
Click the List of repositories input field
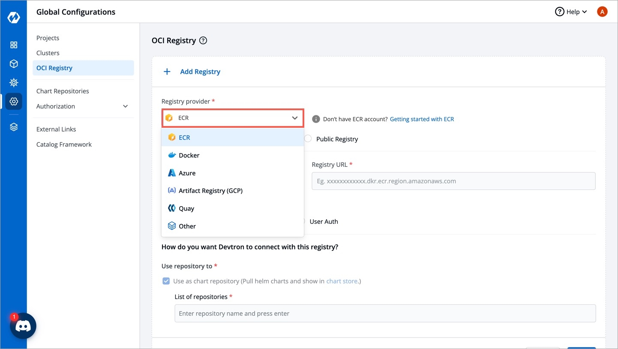click(385, 313)
